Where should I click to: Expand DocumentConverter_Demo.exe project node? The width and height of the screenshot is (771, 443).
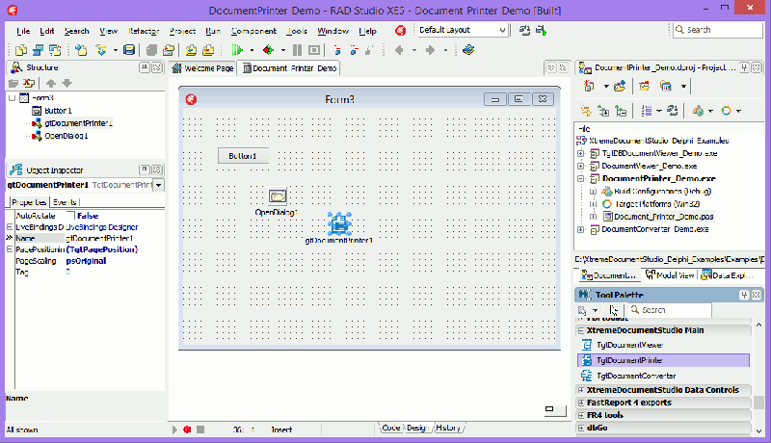coord(581,229)
